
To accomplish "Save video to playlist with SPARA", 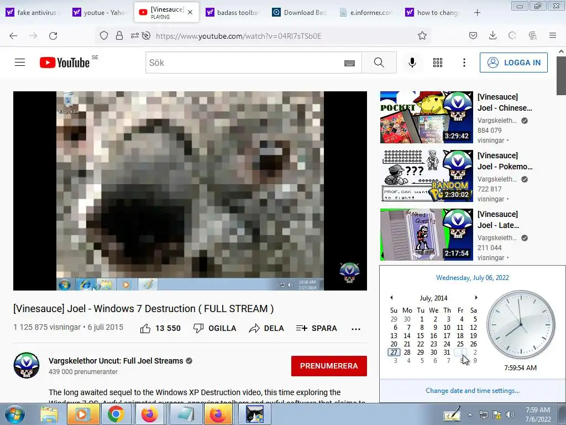I will pyautogui.click(x=316, y=328).
